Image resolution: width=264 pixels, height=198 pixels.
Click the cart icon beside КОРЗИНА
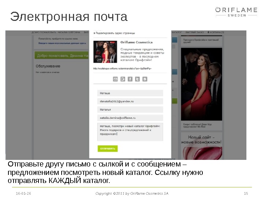click(208, 32)
